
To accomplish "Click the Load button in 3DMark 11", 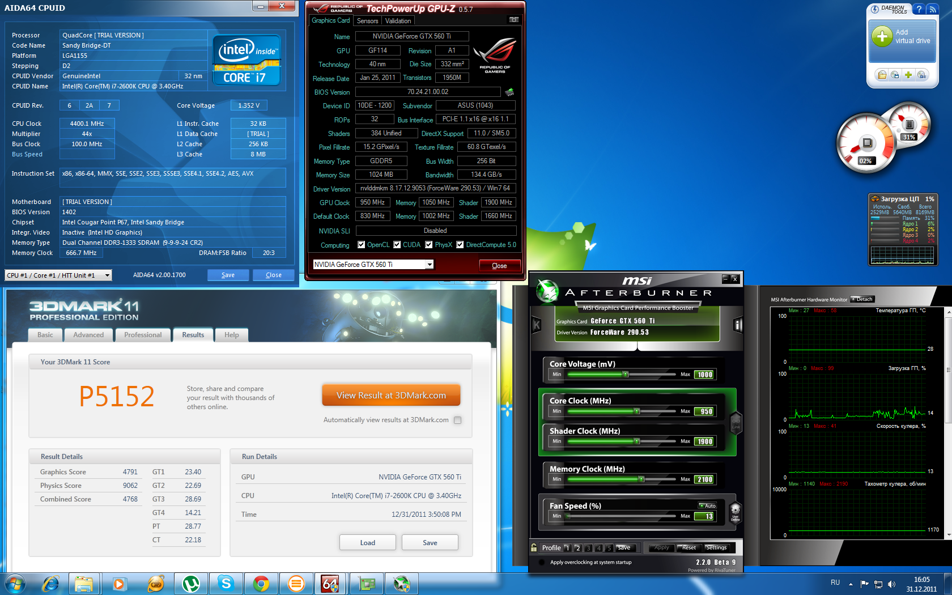I will tap(368, 542).
